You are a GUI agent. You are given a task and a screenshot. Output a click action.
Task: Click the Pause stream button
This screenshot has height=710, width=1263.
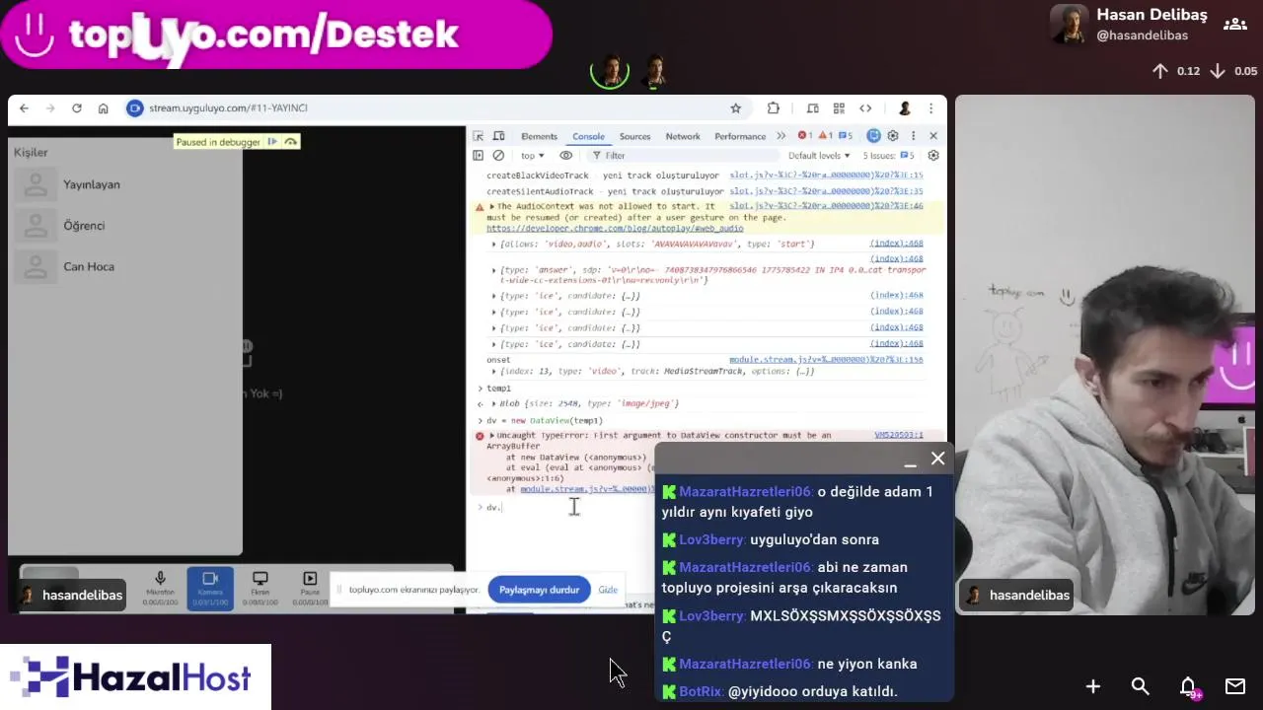[309, 588]
